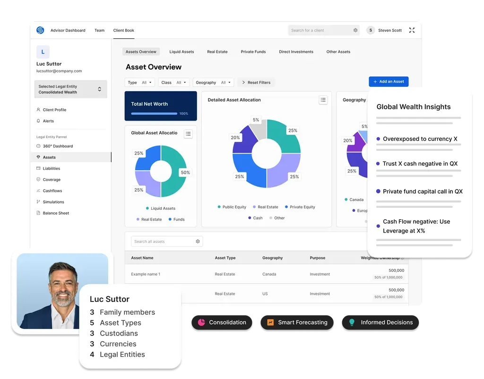Click the app logo in top-left corner
The image size is (484, 379).
[x=40, y=30]
